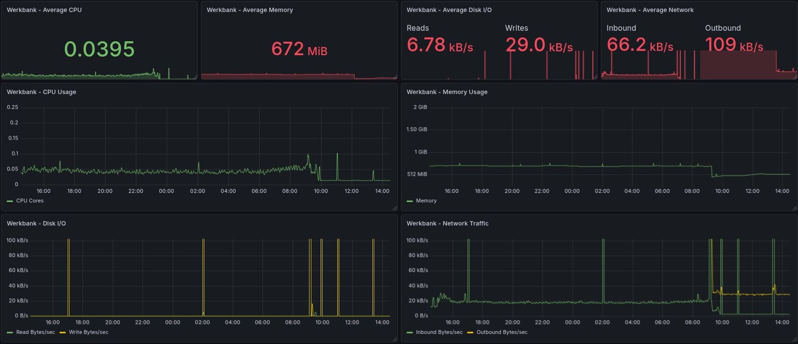This screenshot has width=798, height=344.
Task: Click resize handle of Disk I/O graph panel
Action: tap(395, 340)
